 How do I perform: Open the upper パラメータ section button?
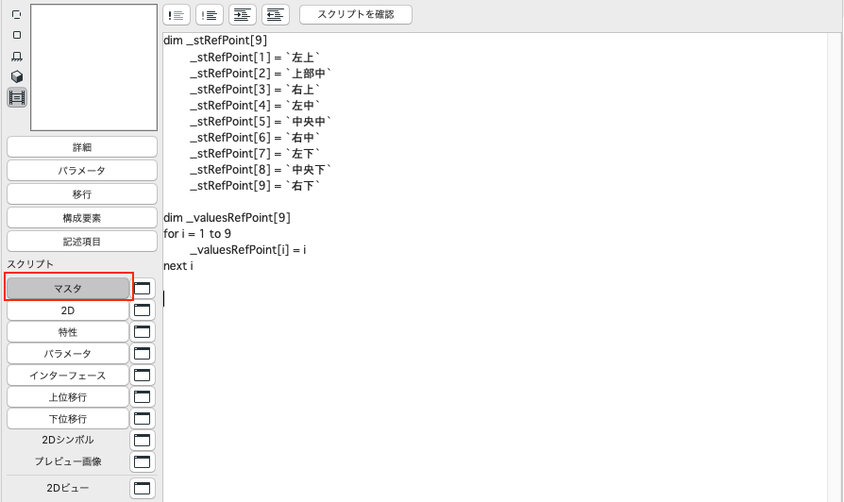point(82,171)
